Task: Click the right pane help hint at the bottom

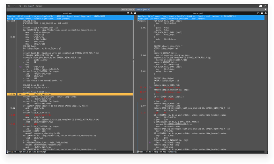Action: 157,152
